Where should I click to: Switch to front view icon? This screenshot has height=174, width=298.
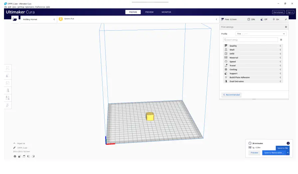(x=19, y=156)
